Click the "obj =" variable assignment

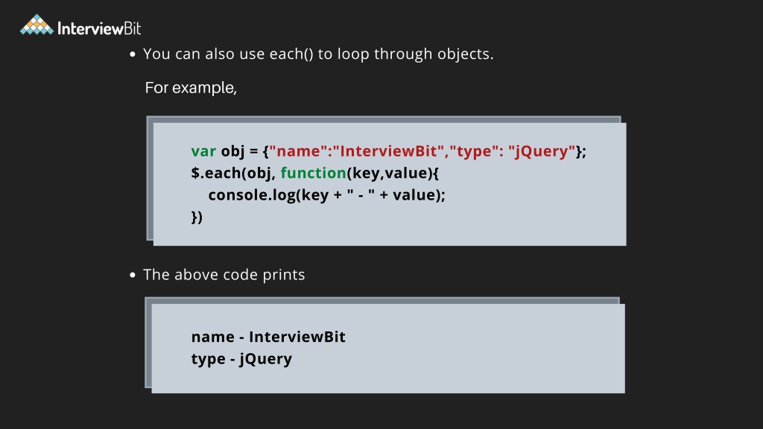click(x=239, y=151)
